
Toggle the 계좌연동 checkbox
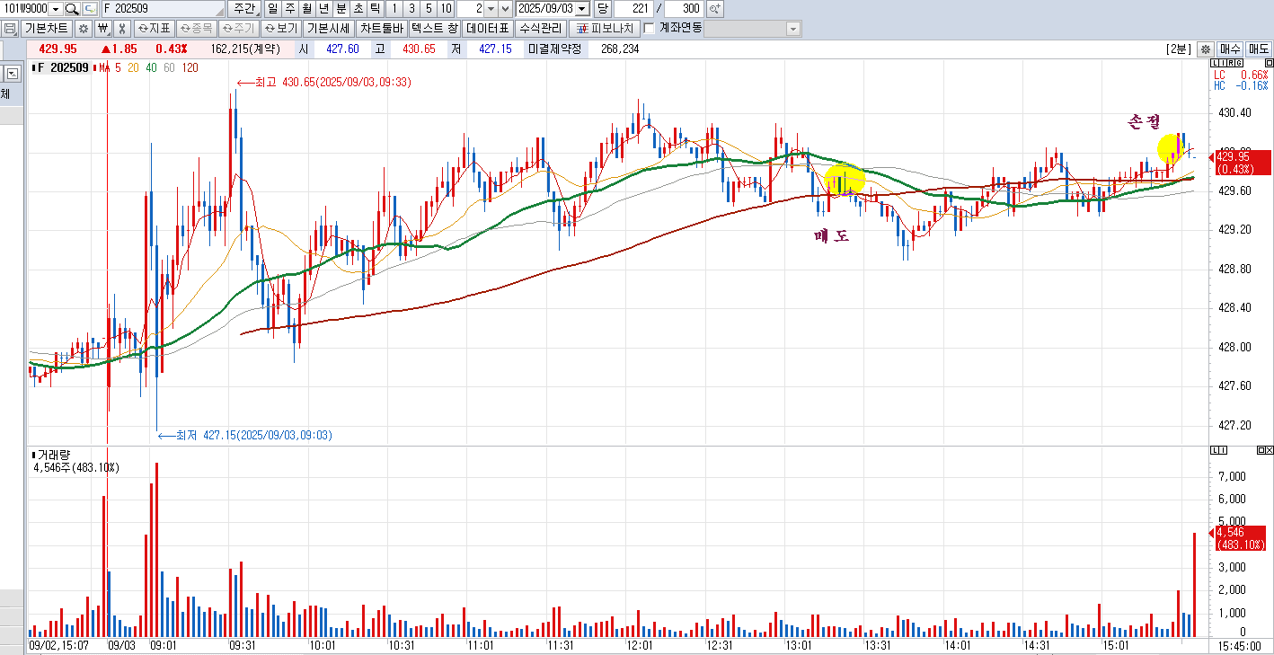[650, 28]
